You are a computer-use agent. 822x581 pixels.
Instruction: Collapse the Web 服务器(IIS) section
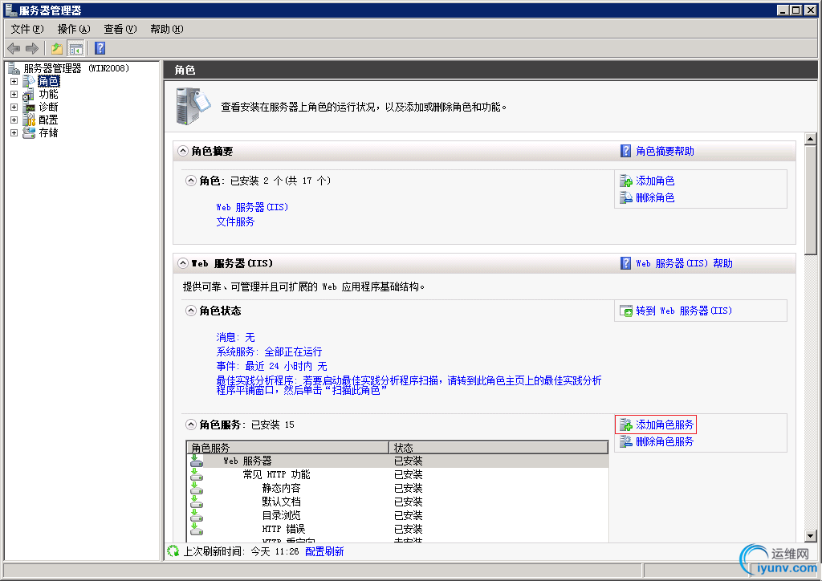click(183, 263)
